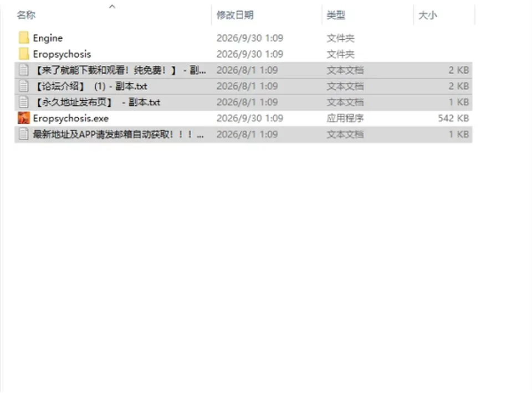Image resolution: width=532 pixels, height=393 pixels.
Task: Click the 542 KB size of Eropsychosis.exe
Action: coord(453,118)
